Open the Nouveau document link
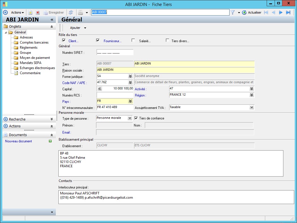 (x=18, y=141)
